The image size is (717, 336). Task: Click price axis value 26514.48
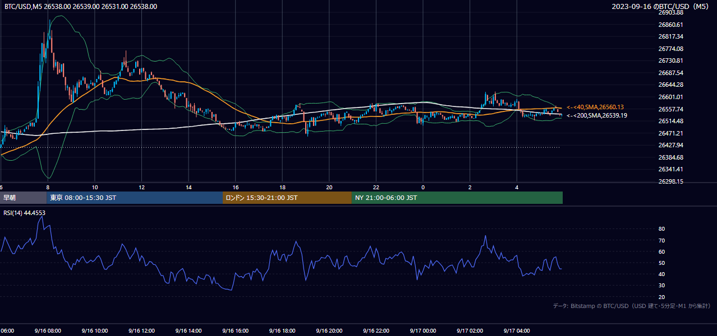click(670, 121)
